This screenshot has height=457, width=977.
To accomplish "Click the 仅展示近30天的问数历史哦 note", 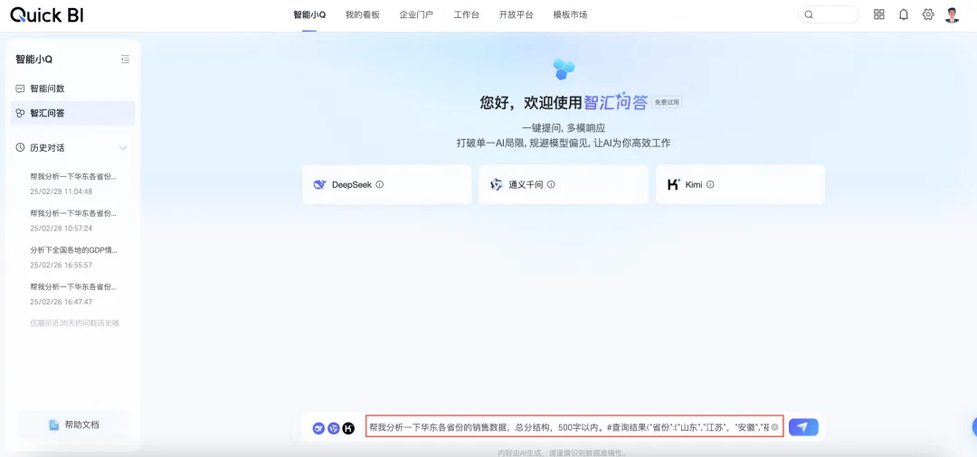I will pos(75,323).
